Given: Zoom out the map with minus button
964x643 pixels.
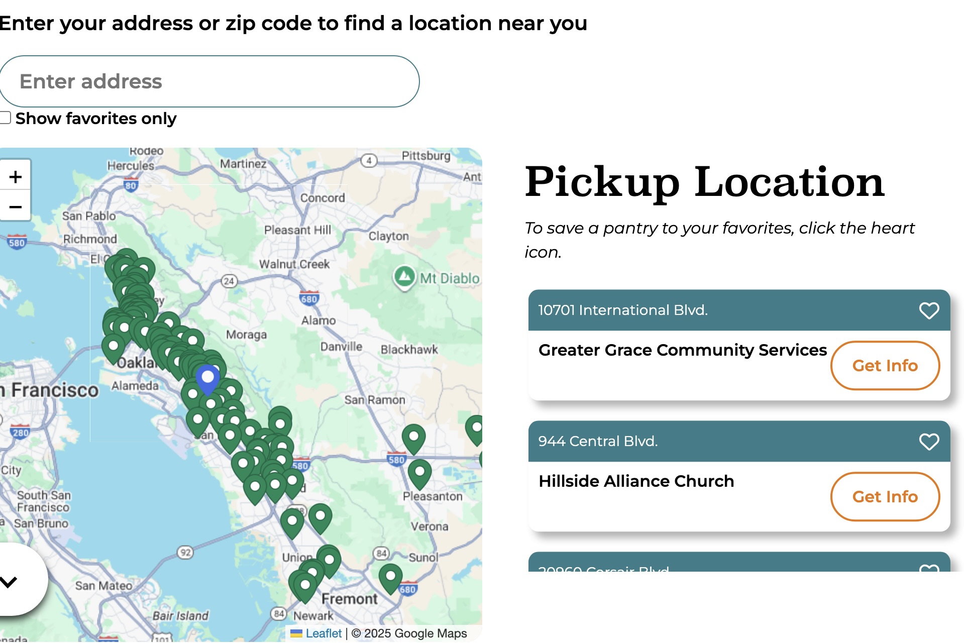Looking at the screenshot, I should click(x=16, y=206).
